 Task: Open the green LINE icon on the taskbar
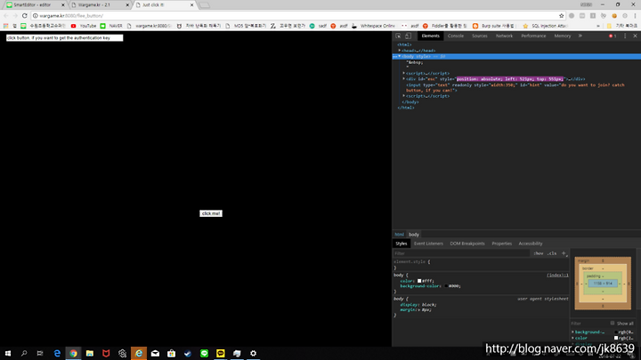coord(205,353)
